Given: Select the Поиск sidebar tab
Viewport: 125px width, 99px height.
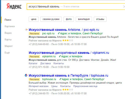Looking at the screenshot, I should (x=8, y=20).
